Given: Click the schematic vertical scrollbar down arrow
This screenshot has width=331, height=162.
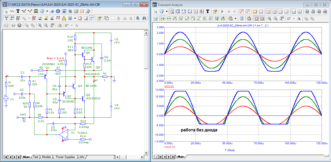Looking at the screenshot, I should pyautogui.click(x=146, y=152).
